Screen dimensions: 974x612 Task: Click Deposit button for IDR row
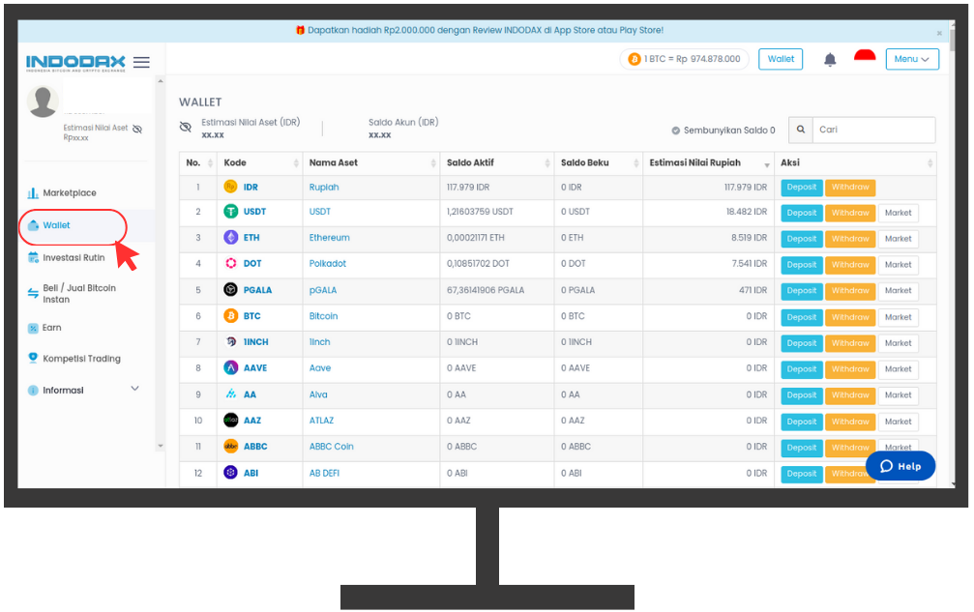[801, 188]
